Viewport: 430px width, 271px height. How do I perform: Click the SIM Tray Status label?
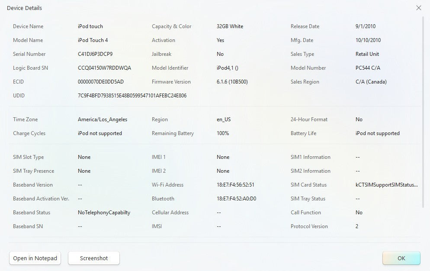pos(308,199)
